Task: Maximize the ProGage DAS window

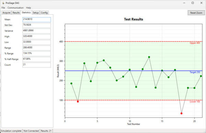Action: pyautogui.click(x=193, y=3)
